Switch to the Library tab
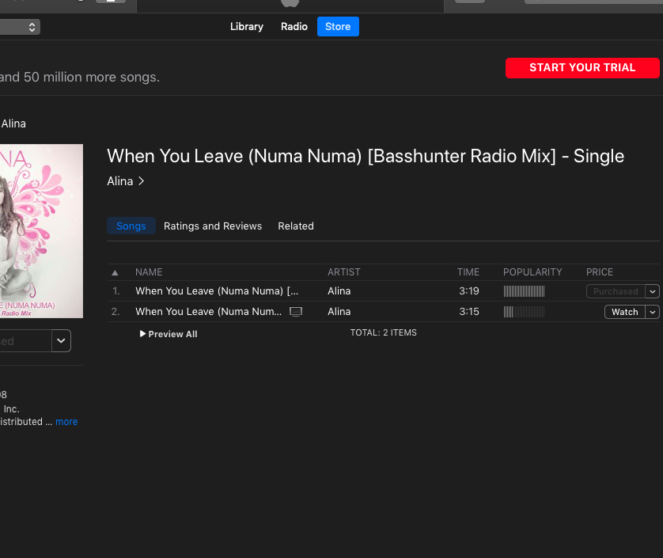The width and height of the screenshot is (663, 558). click(x=247, y=27)
